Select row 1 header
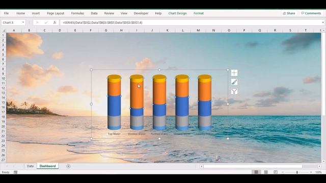The image size is (326, 183). pos(3,35)
